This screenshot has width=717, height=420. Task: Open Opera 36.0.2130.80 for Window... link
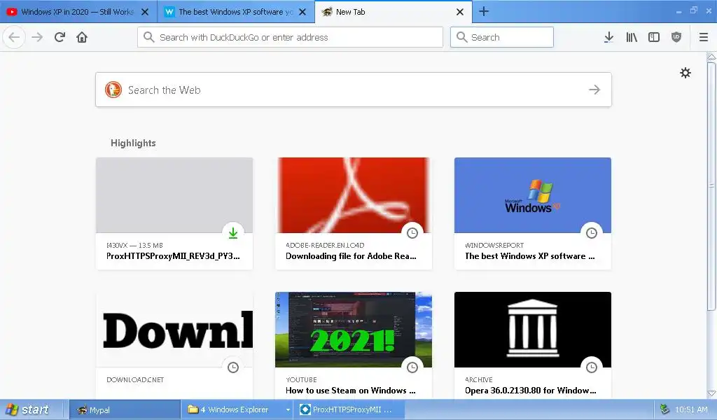531,391
